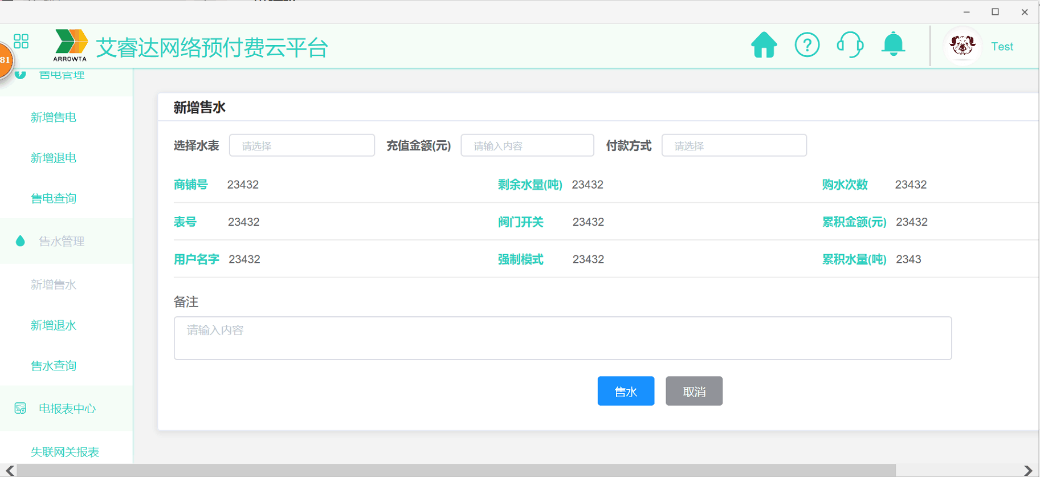Open 失联网关报表 in sidebar
The image size is (1040, 477).
65,452
